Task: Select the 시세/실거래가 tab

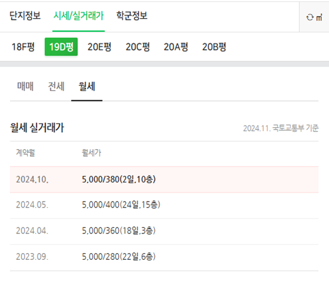Action: pos(79,16)
